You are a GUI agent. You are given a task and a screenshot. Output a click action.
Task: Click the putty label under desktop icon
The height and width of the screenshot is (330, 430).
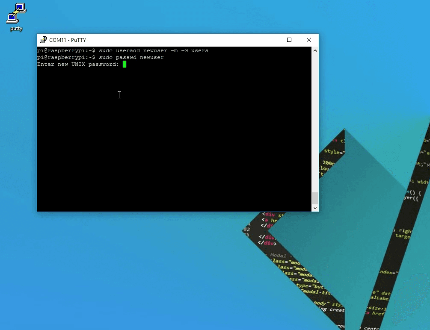[16, 29]
